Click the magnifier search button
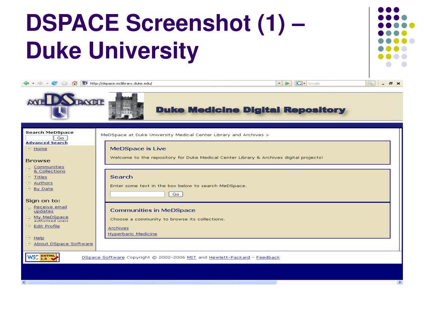Screen dimensions: 424x318 pyautogui.click(x=371, y=83)
